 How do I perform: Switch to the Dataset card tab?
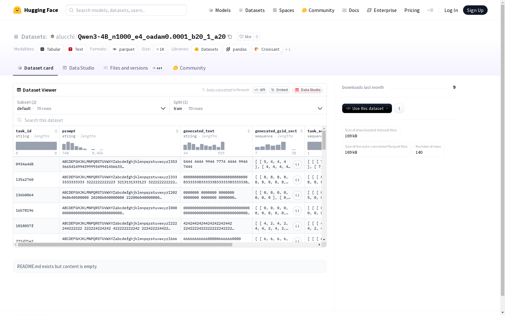(x=35, y=68)
